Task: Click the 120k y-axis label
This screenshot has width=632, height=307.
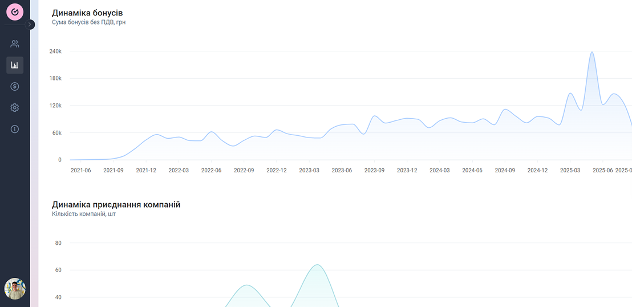Action: [x=55, y=106]
